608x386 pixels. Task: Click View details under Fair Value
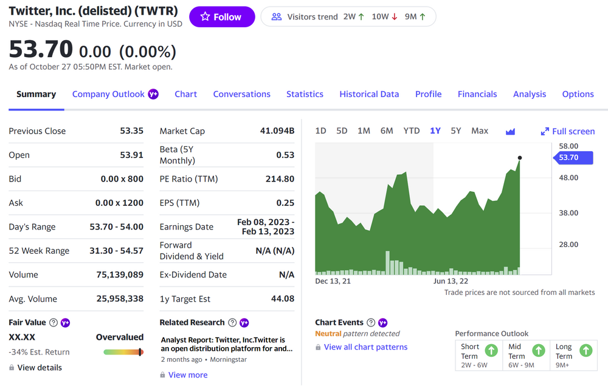[x=40, y=368]
